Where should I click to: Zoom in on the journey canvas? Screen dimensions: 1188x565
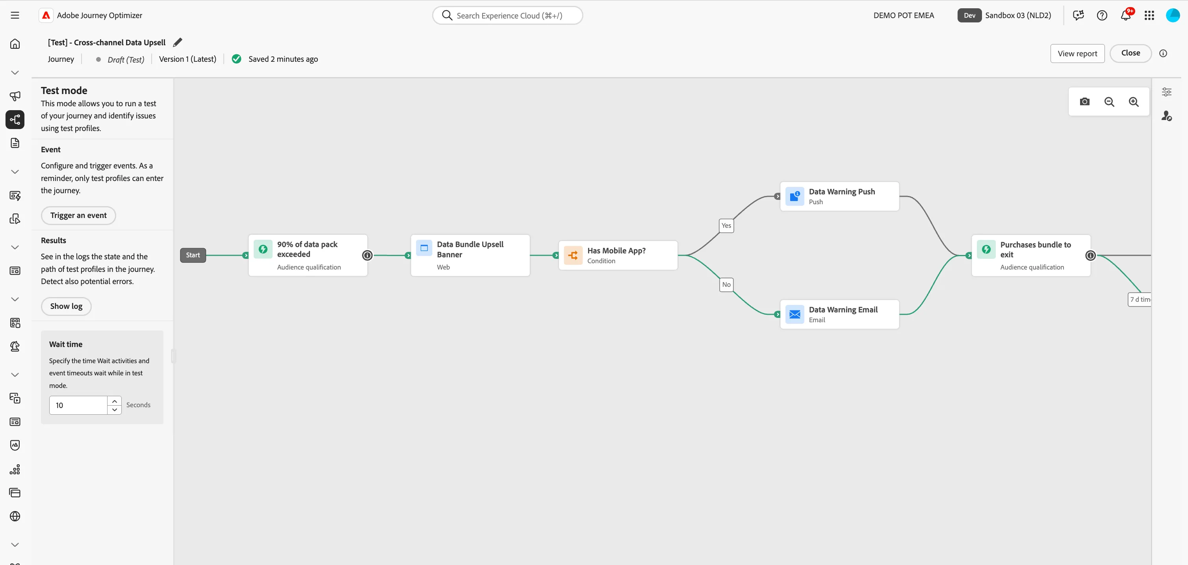1134,102
